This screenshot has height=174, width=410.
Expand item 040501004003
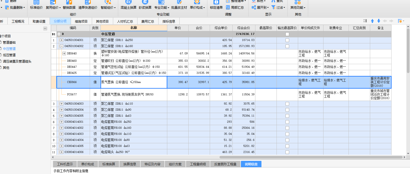pyautogui.click(x=62, y=104)
